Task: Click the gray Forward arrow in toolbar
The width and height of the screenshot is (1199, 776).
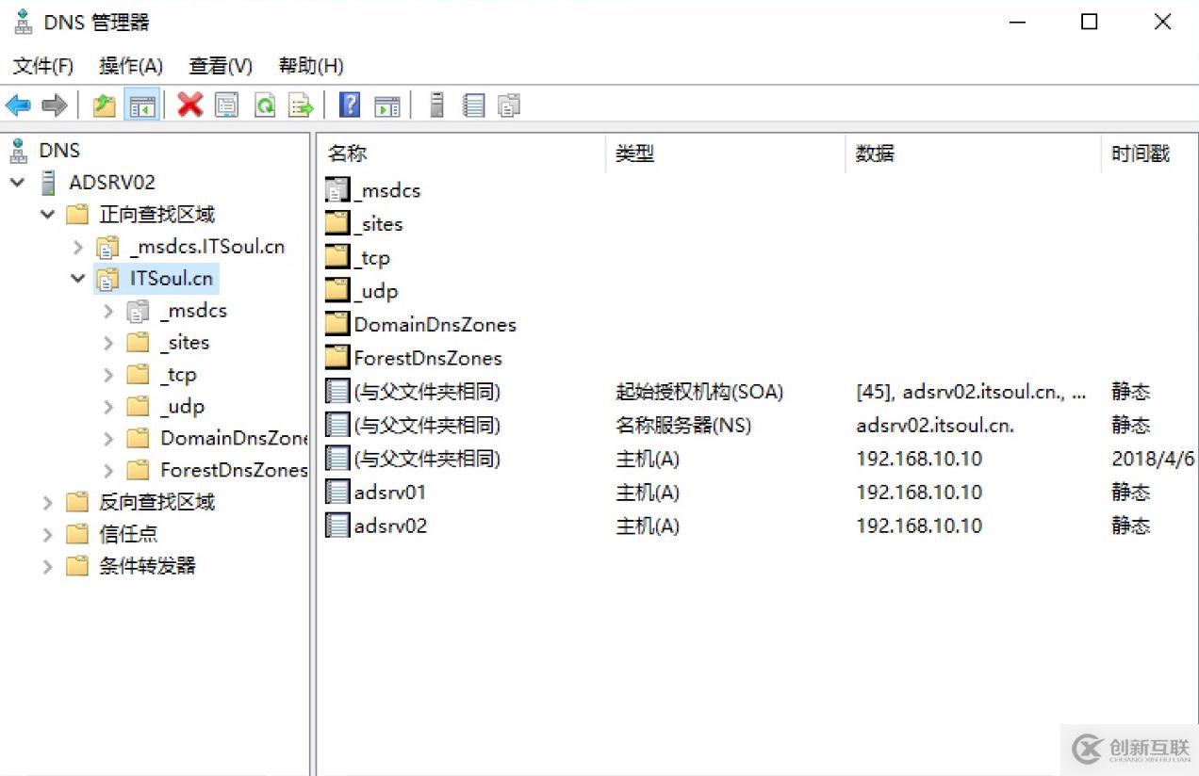Action: [x=55, y=105]
